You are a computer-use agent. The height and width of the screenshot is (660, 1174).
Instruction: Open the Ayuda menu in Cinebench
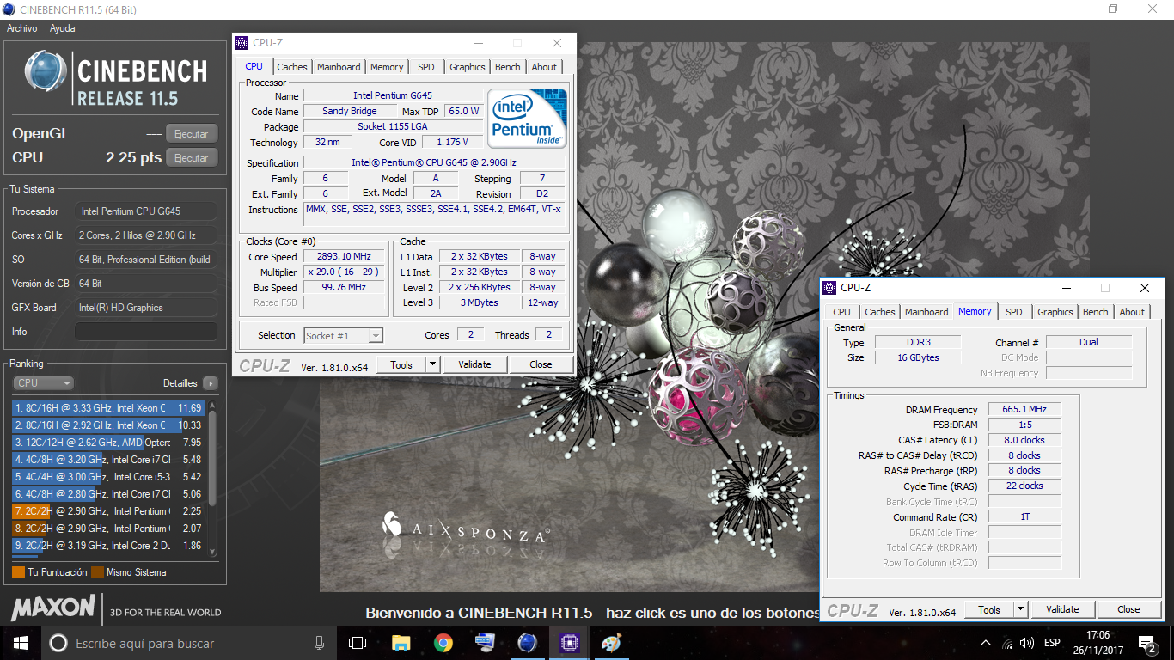pyautogui.click(x=62, y=28)
